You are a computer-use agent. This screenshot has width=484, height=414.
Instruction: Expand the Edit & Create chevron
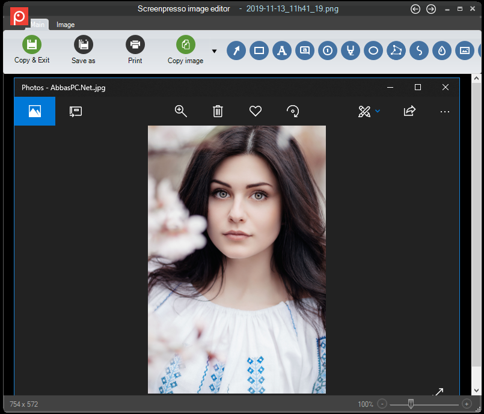tap(378, 111)
